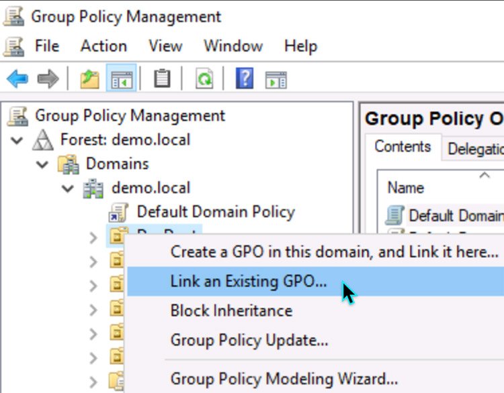Select Default Domain Policy in the tree
The image size is (504, 393).
point(215,212)
